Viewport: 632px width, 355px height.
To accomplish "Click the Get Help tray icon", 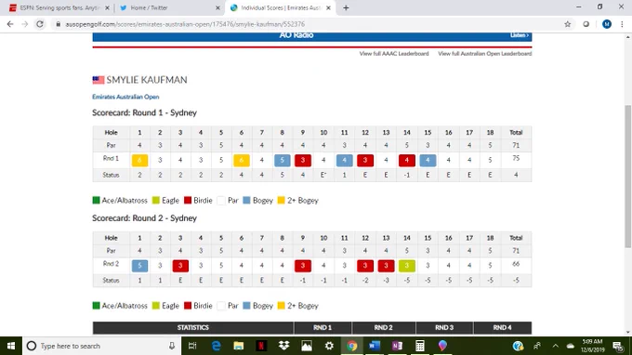I will click(518, 346).
